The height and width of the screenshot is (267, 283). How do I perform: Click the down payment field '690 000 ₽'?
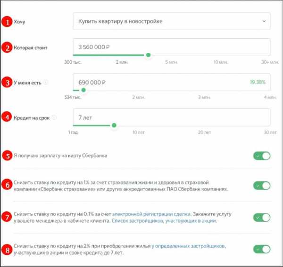[160, 82]
